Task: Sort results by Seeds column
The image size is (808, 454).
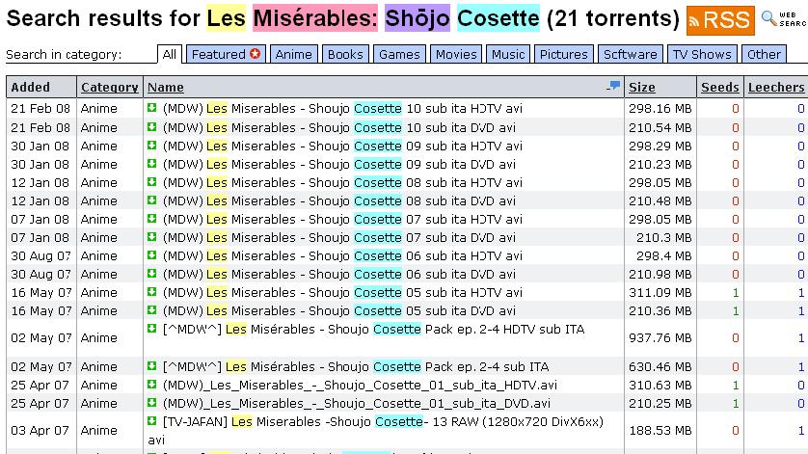Action: [720, 87]
